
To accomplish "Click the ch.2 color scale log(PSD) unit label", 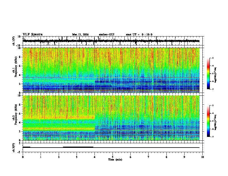I will [215, 123].
